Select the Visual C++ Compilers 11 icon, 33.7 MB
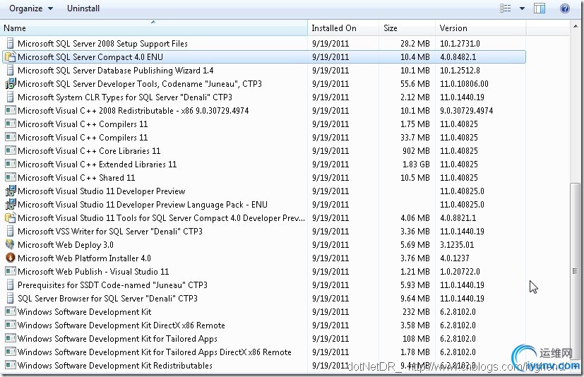 pos(11,137)
